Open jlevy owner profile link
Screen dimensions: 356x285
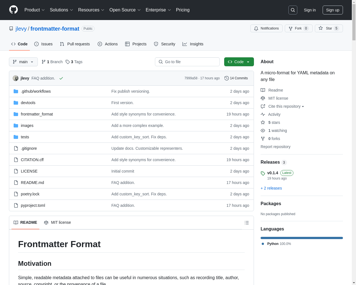tap(21, 29)
